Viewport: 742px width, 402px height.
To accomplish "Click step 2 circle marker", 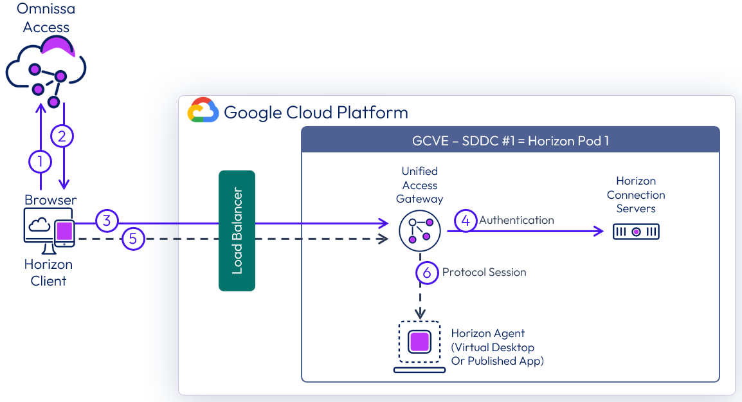I will click(x=62, y=136).
